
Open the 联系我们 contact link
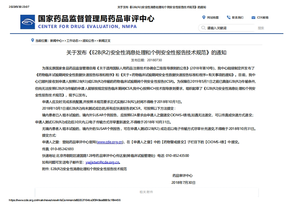[x=238, y=17]
